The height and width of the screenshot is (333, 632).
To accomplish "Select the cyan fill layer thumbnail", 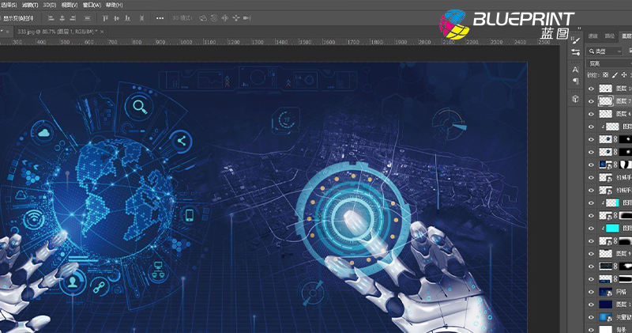I will pyautogui.click(x=612, y=229).
